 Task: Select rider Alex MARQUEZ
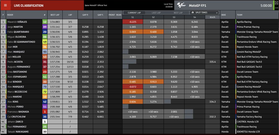click(16, 87)
